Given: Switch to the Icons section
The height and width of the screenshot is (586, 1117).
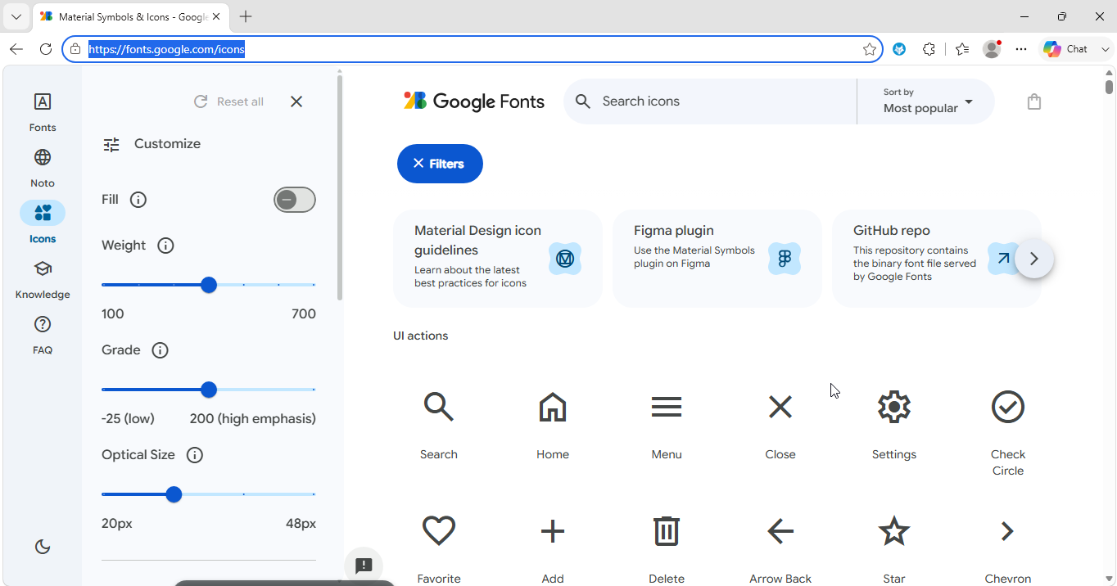Looking at the screenshot, I should tap(43, 223).
